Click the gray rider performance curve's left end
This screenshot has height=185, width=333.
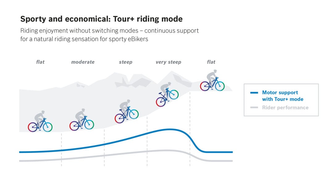[20, 161]
